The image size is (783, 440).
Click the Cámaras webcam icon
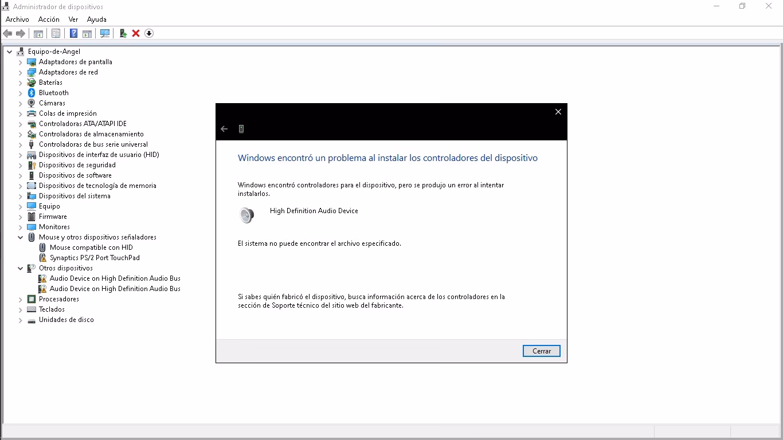coord(32,103)
